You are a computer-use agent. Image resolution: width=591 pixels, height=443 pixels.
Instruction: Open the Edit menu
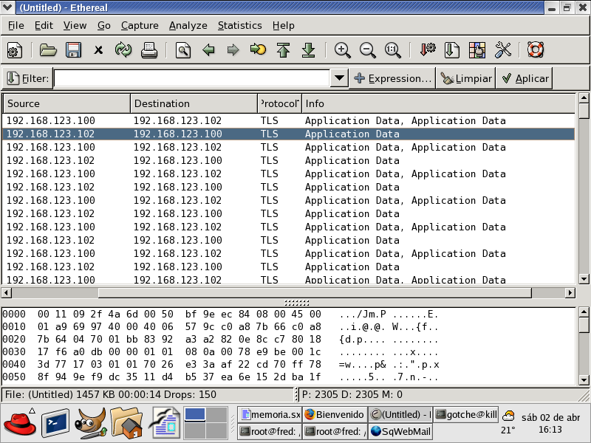tap(44, 26)
